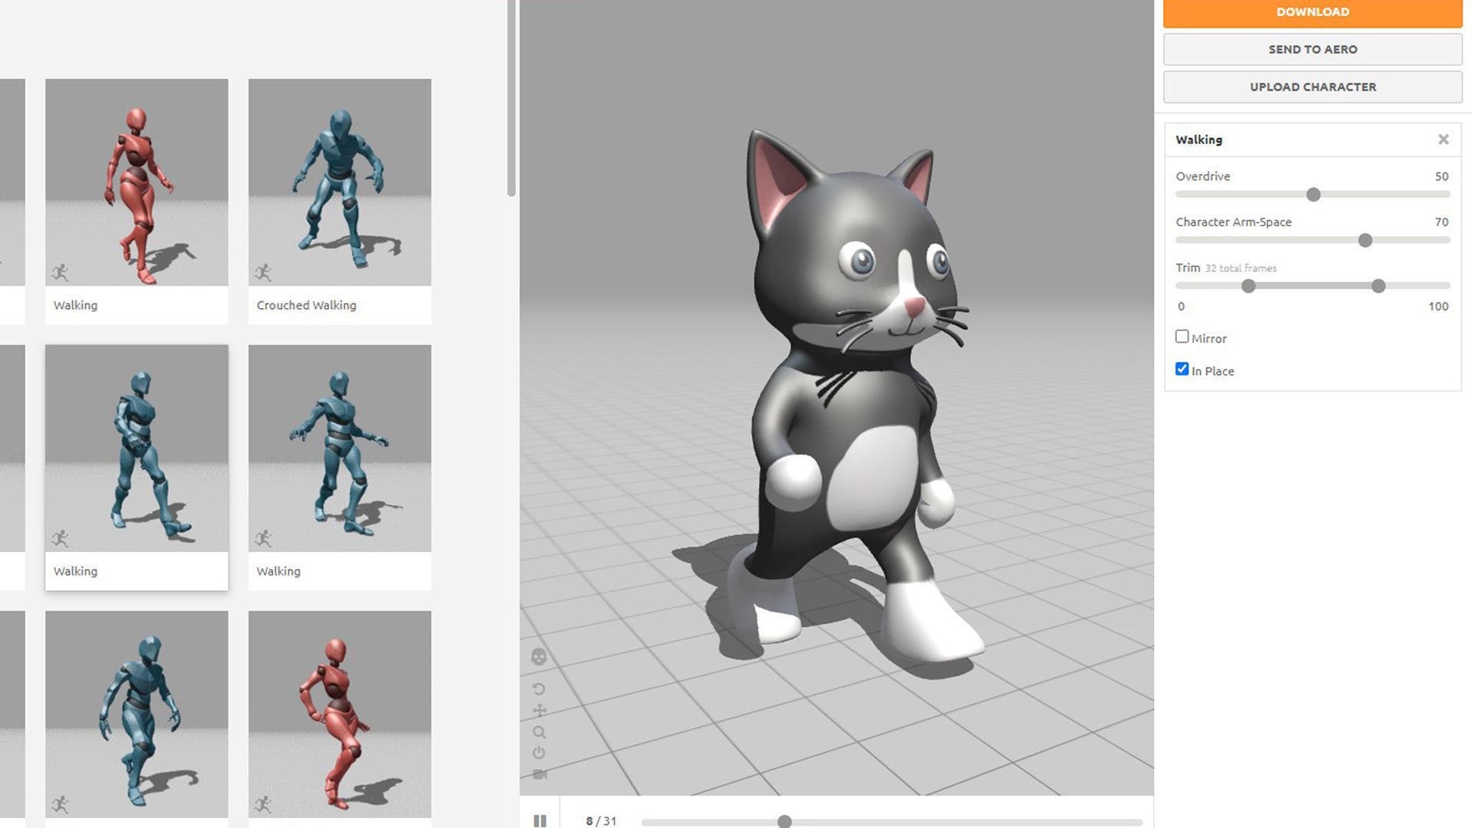Click the 'Crouched Walking' label
This screenshot has height=828, width=1472.
[306, 305]
